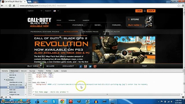Click the SIGN UP button
This screenshot has height=104, width=185.
tap(151, 11)
